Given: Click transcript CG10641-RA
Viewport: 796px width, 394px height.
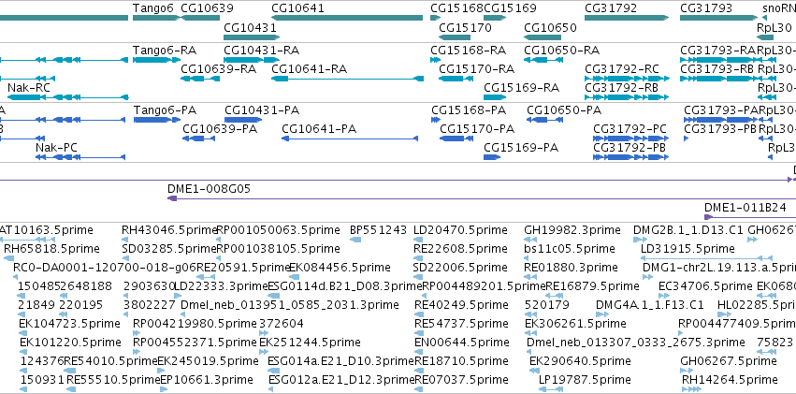Looking at the screenshot, I should tap(310, 69).
